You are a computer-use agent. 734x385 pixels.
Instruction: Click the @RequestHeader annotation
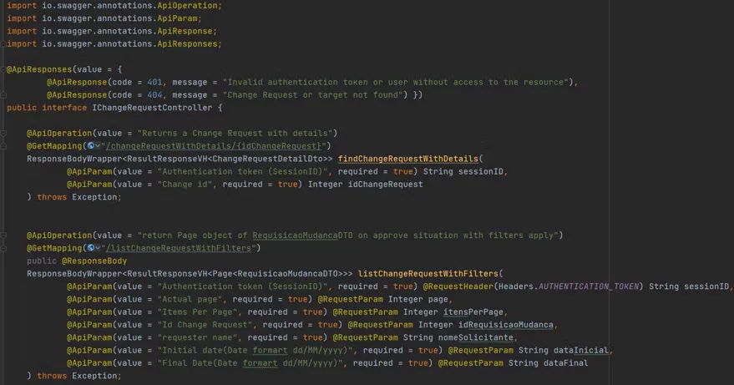[458, 286]
